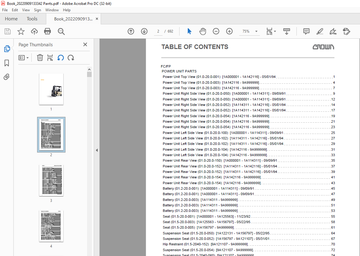Click the POWER UNIT PARTS section label

point(179,71)
